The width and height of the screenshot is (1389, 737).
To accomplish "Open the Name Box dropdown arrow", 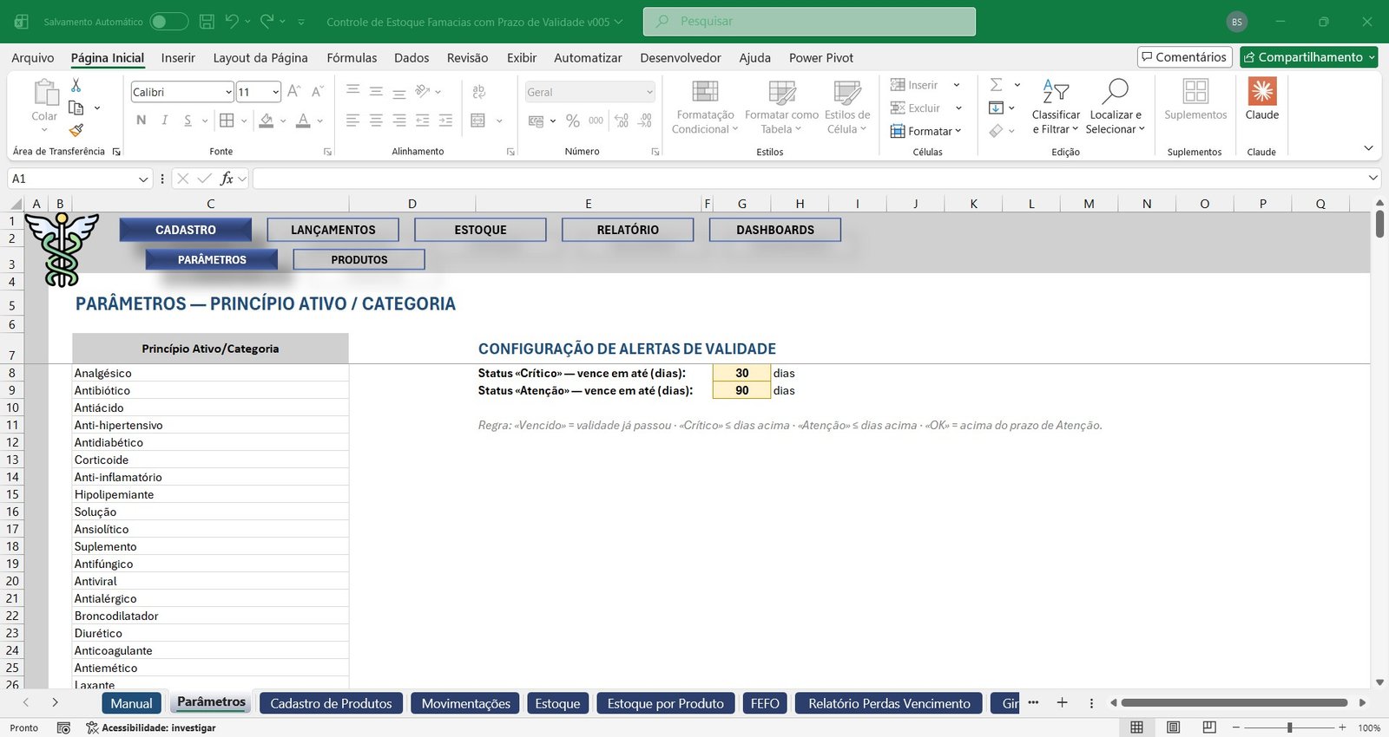I will 143,179.
